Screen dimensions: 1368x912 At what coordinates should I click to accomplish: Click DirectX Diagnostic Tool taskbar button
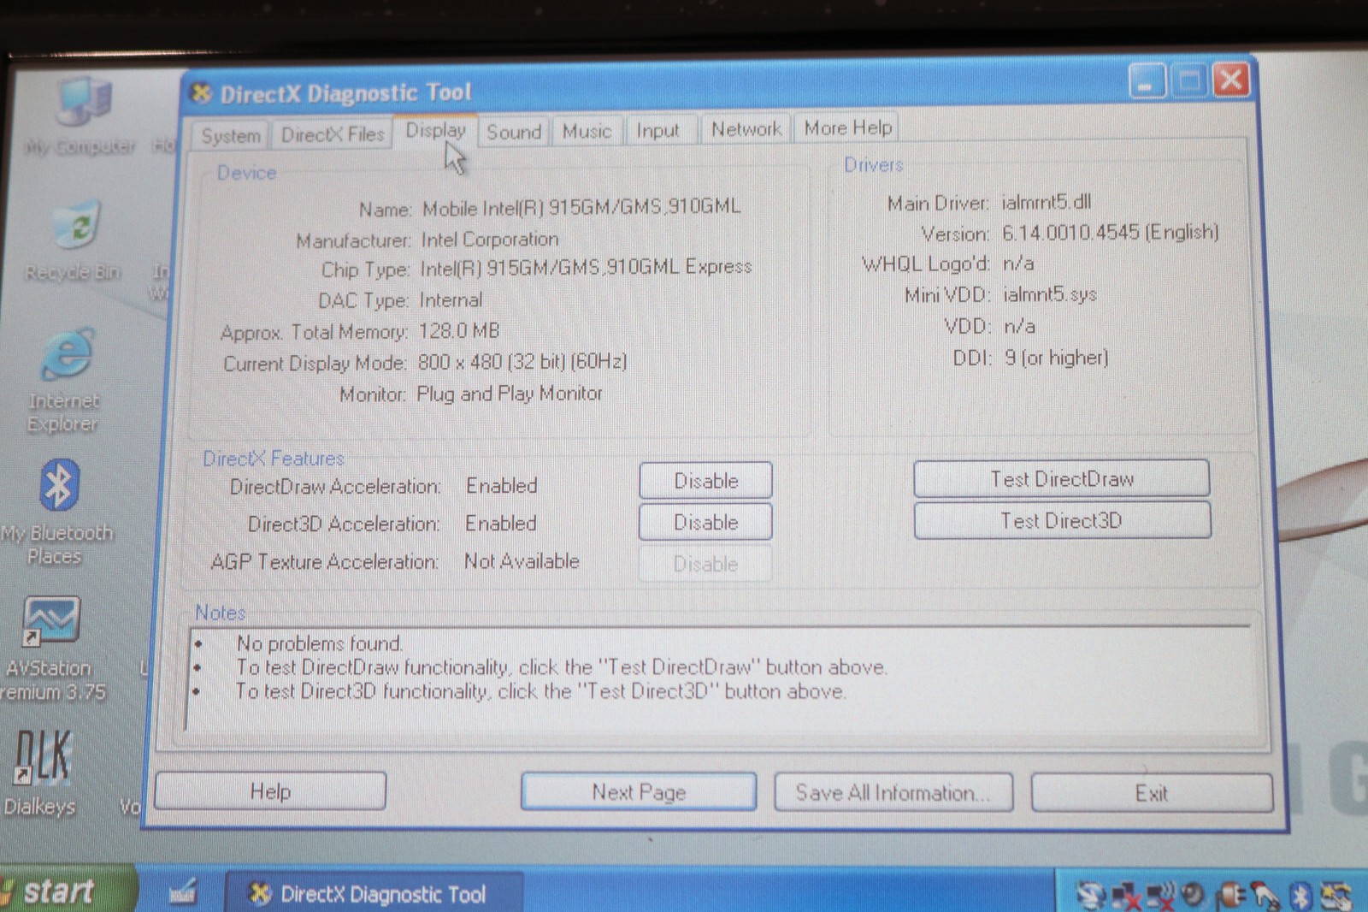pyautogui.click(x=374, y=894)
